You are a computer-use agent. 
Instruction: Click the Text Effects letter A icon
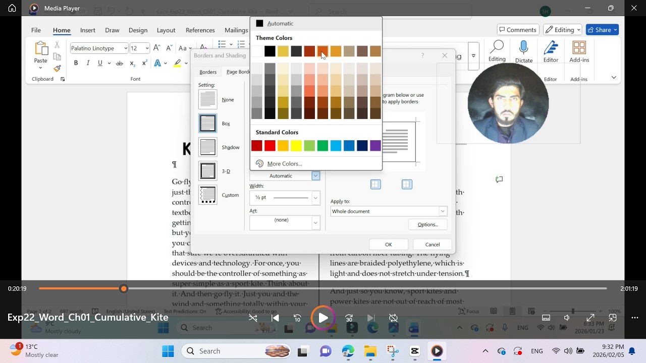coord(157,63)
